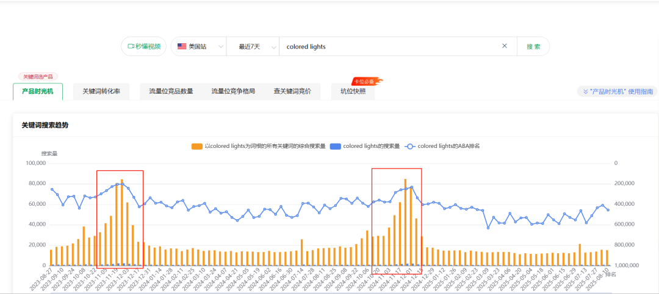Click the 搜索 search button

click(533, 46)
